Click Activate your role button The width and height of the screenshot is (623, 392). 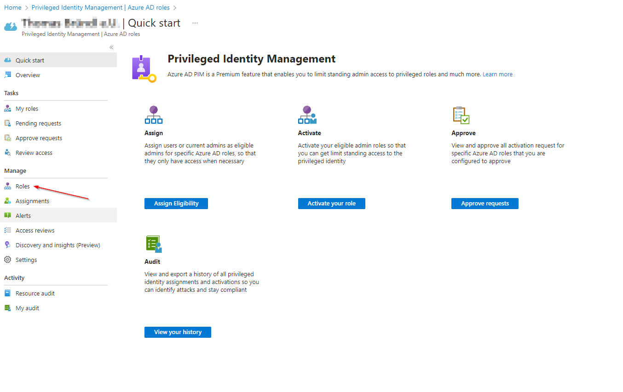tap(332, 204)
